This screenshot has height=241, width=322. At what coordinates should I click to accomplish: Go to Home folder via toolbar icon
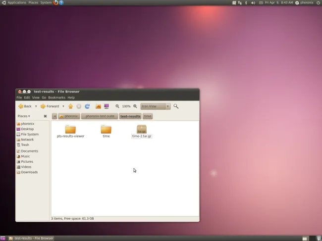coord(98,106)
